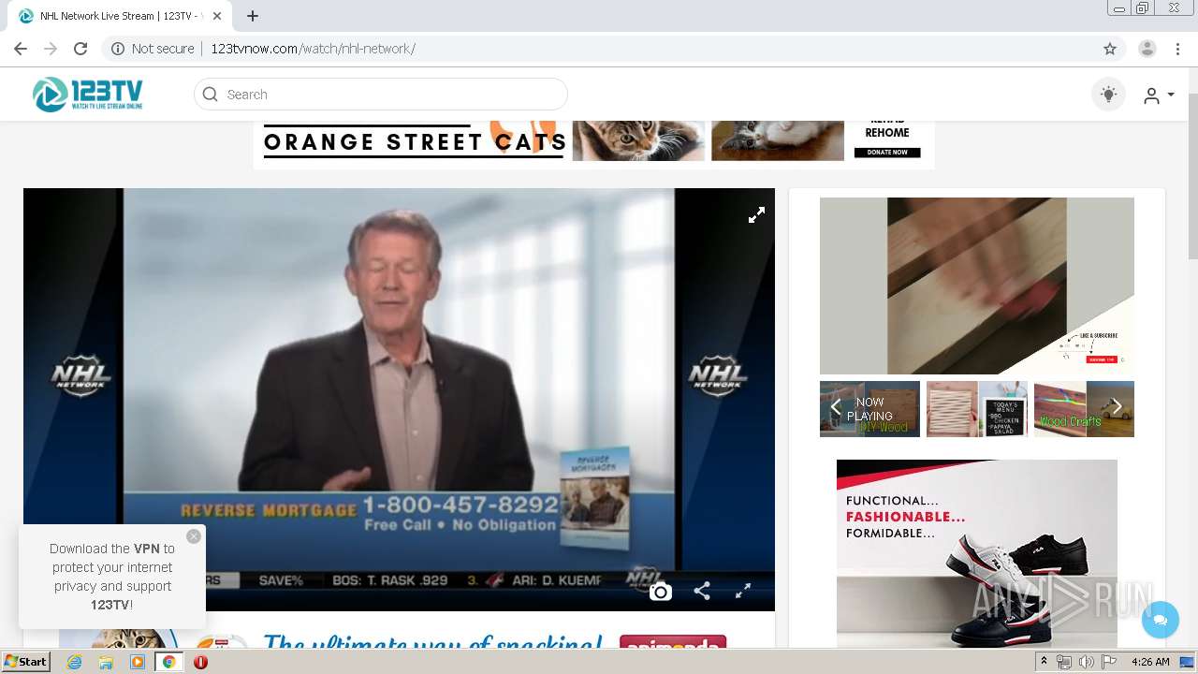The image size is (1198, 674).
Task: Launch Internet Explorer from taskbar
Action: [x=74, y=662]
